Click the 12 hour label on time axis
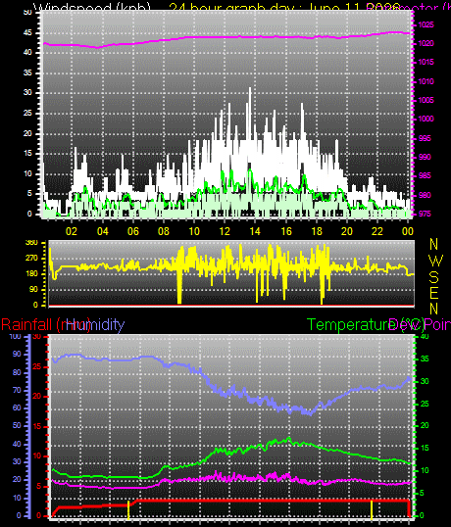Viewport: 451px width, 527px height. pos(225,231)
